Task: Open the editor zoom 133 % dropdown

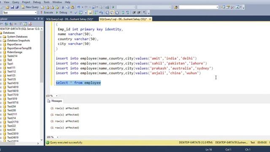Action: coord(57,96)
